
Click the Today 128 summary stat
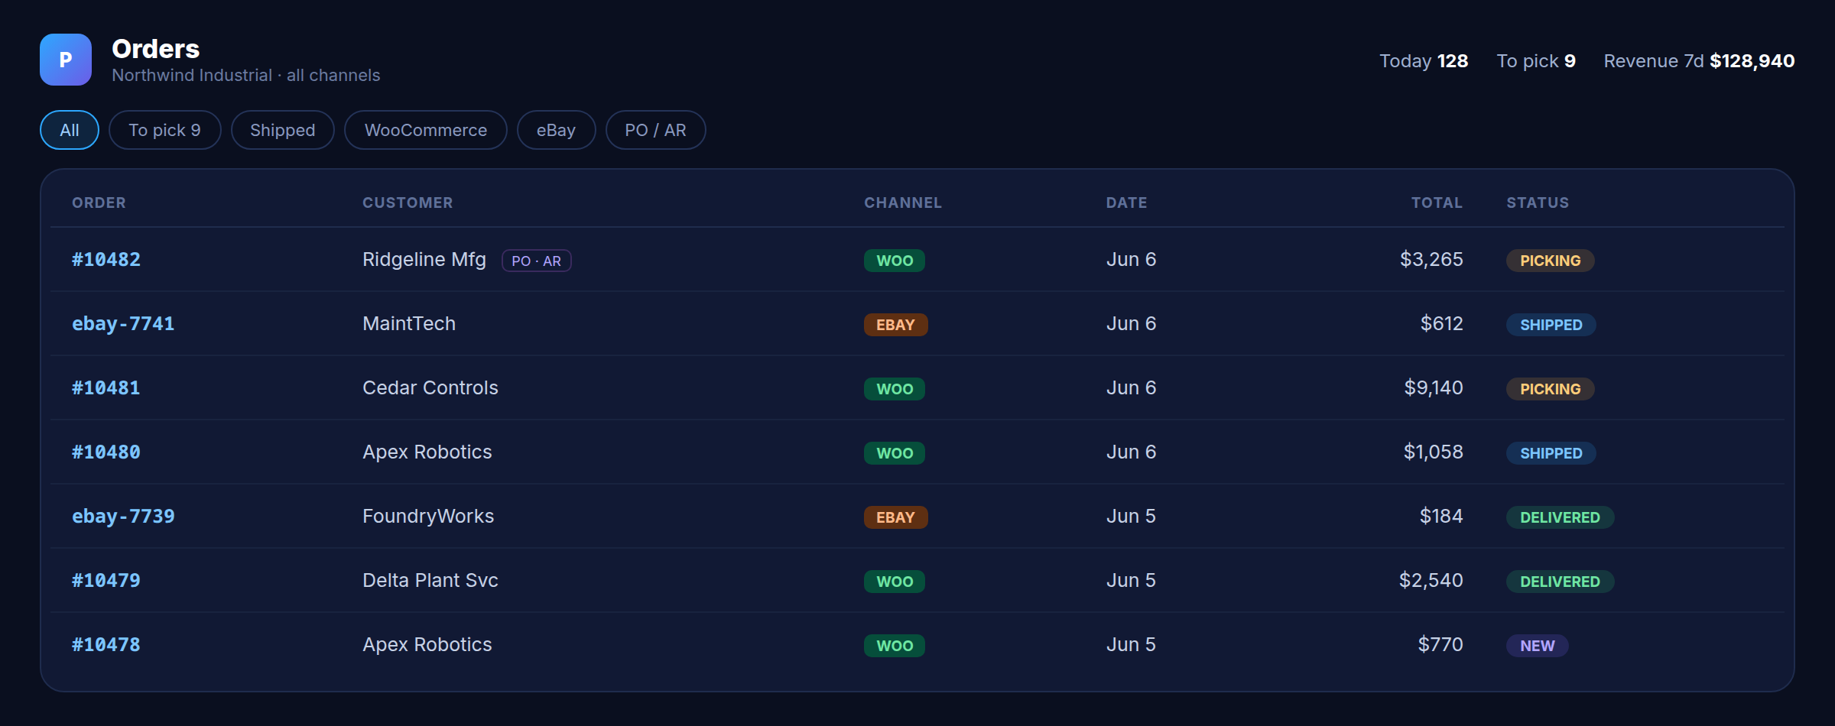1424,61
